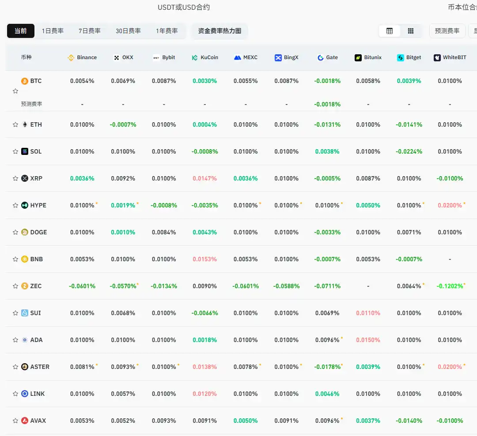The width and height of the screenshot is (477, 436).
Task: Select the table view layout icon
Action: tap(389, 31)
